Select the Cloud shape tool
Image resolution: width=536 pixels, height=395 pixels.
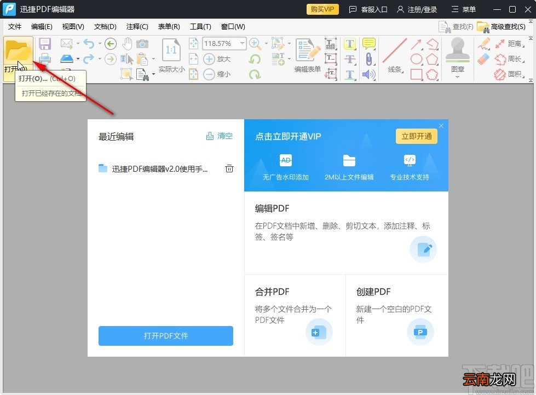[432, 74]
